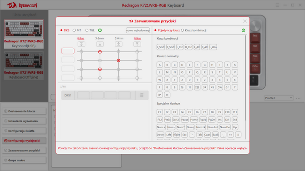305x171 pixels.
Task: Choose the F1 key button
Action: (x=159, y=112)
